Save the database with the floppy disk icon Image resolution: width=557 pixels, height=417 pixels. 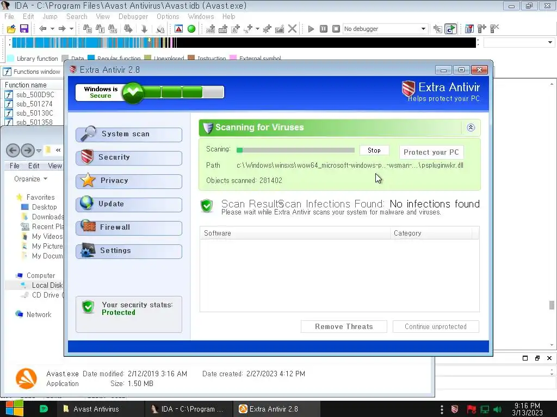tap(24, 29)
